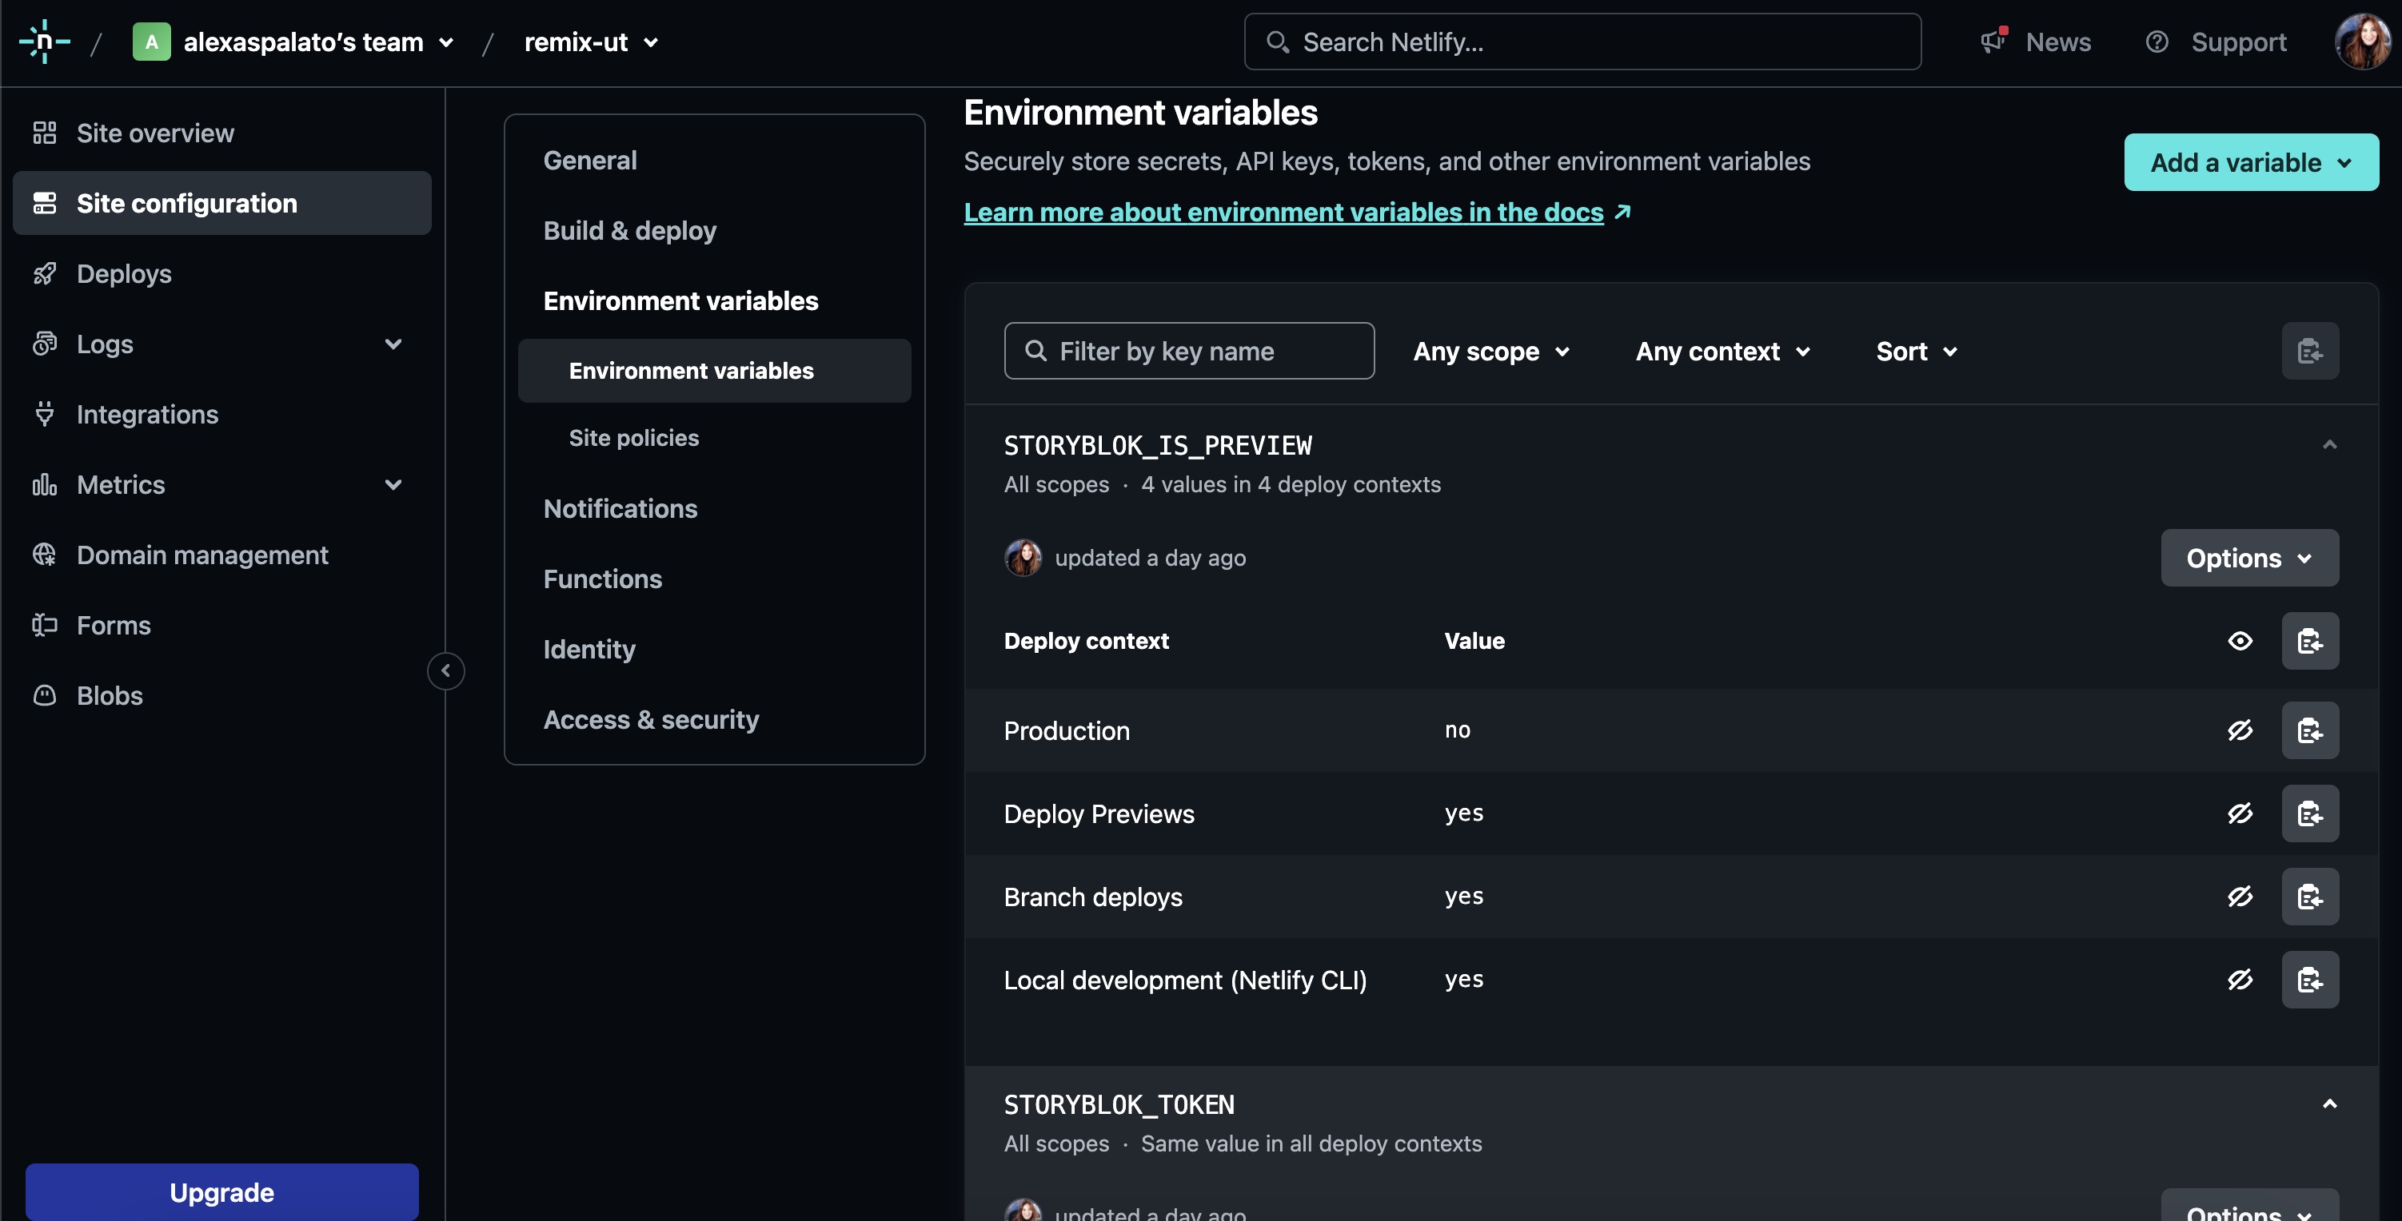The image size is (2402, 1221).
Task: Open the user profile avatar
Action: pos(2362,42)
